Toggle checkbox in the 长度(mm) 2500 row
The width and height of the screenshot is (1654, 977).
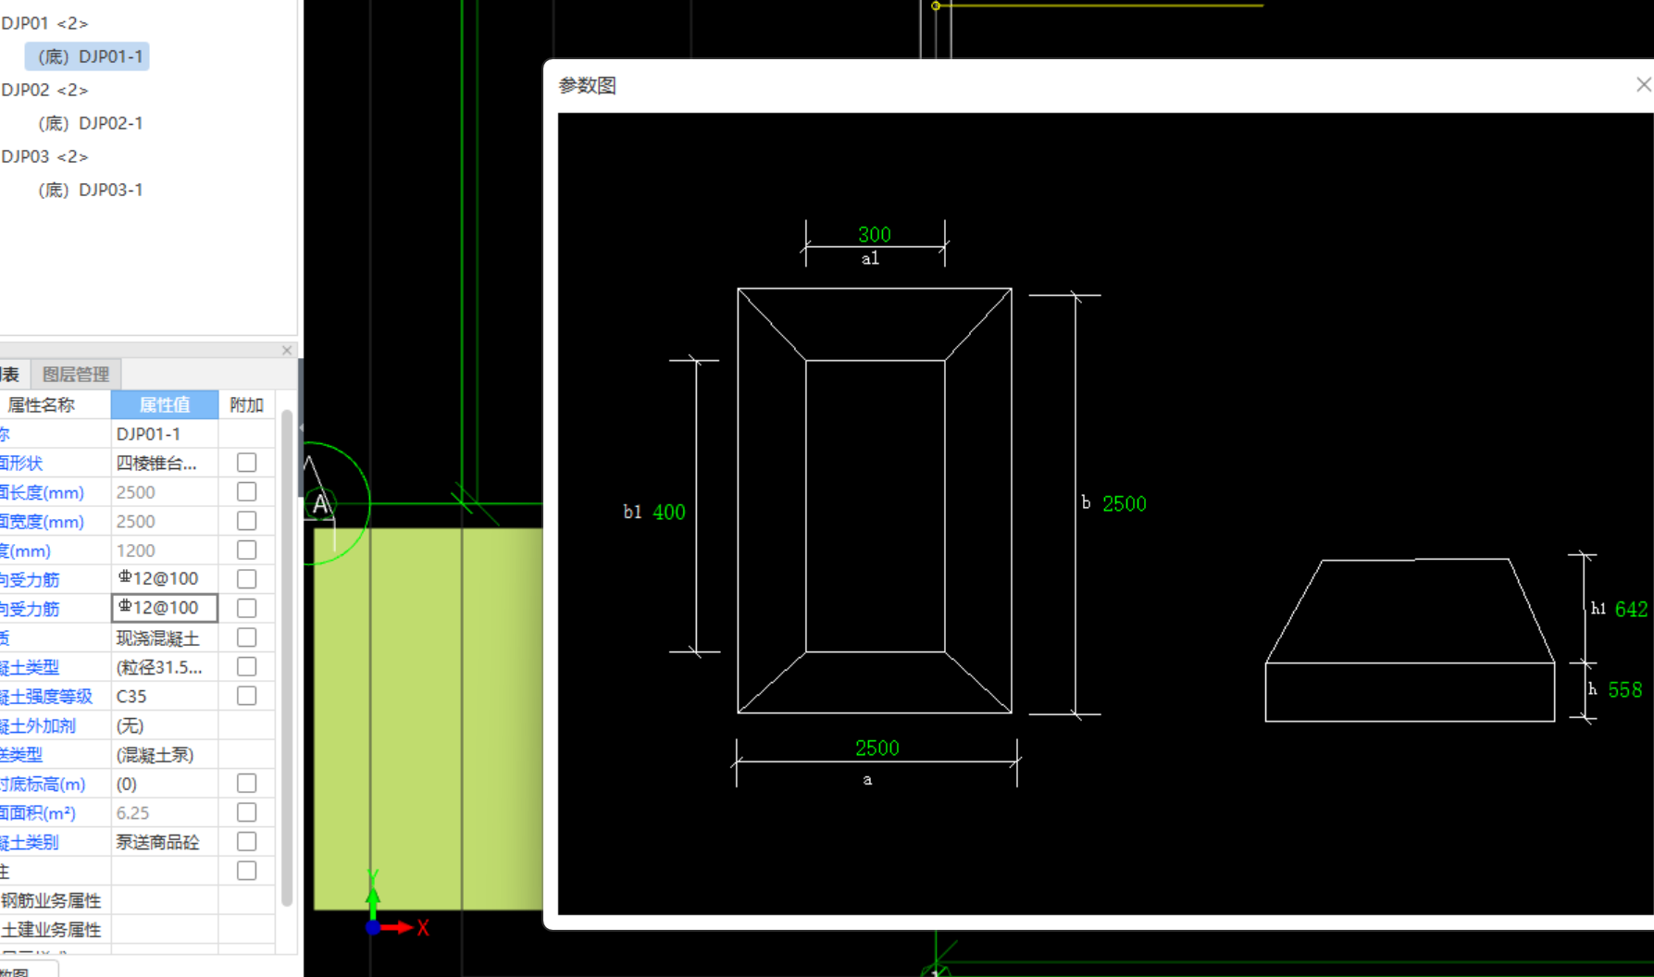point(246,491)
